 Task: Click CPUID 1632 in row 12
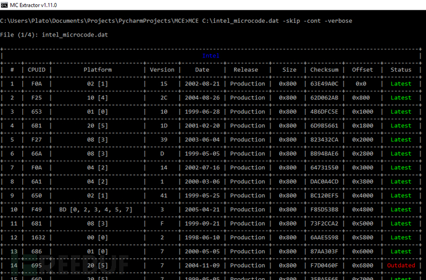point(38,237)
